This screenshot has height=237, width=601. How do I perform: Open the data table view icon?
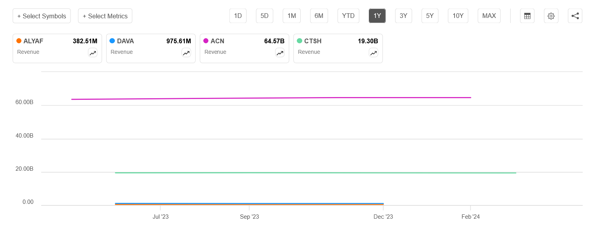[x=527, y=16]
